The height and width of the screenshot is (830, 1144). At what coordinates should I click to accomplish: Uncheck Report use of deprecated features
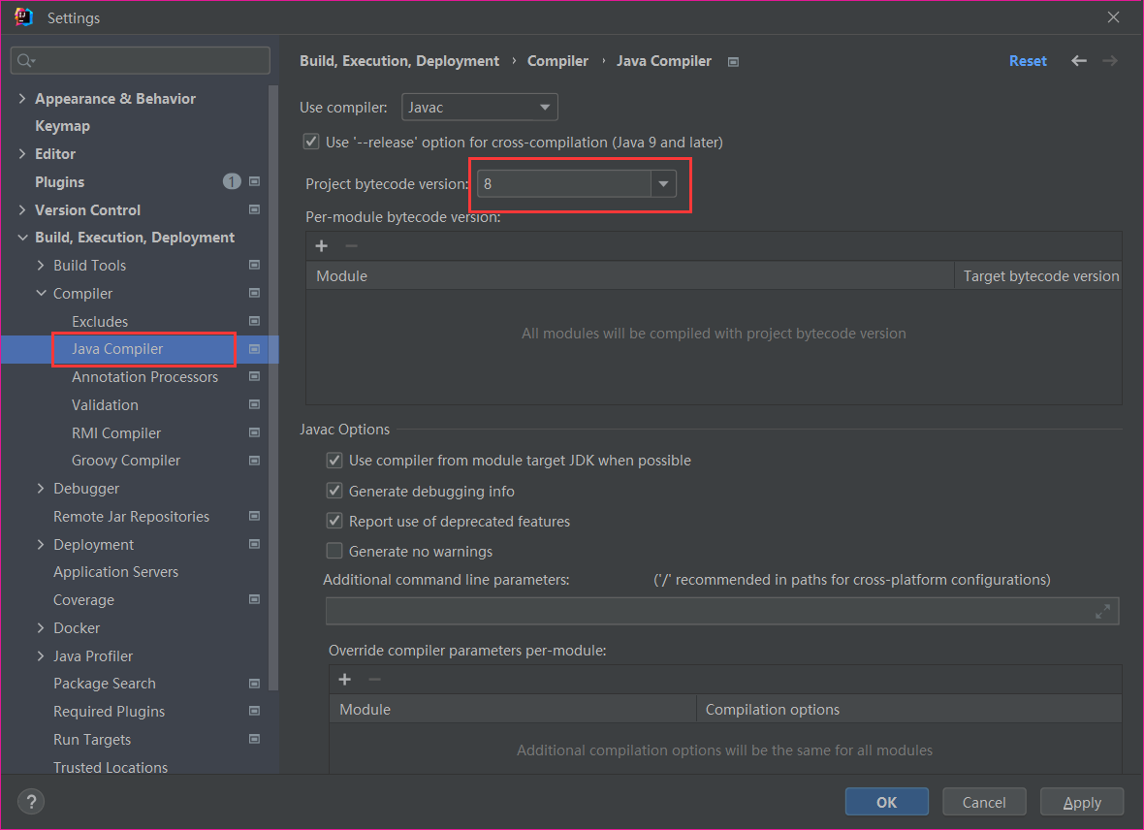coord(334,521)
